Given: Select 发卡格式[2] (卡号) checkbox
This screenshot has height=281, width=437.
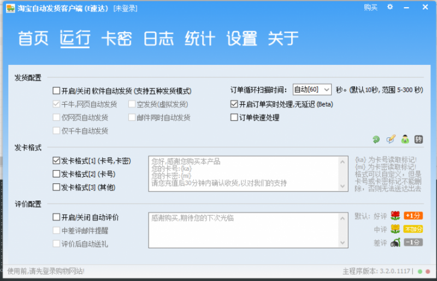Looking at the screenshot, I should point(56,174).
